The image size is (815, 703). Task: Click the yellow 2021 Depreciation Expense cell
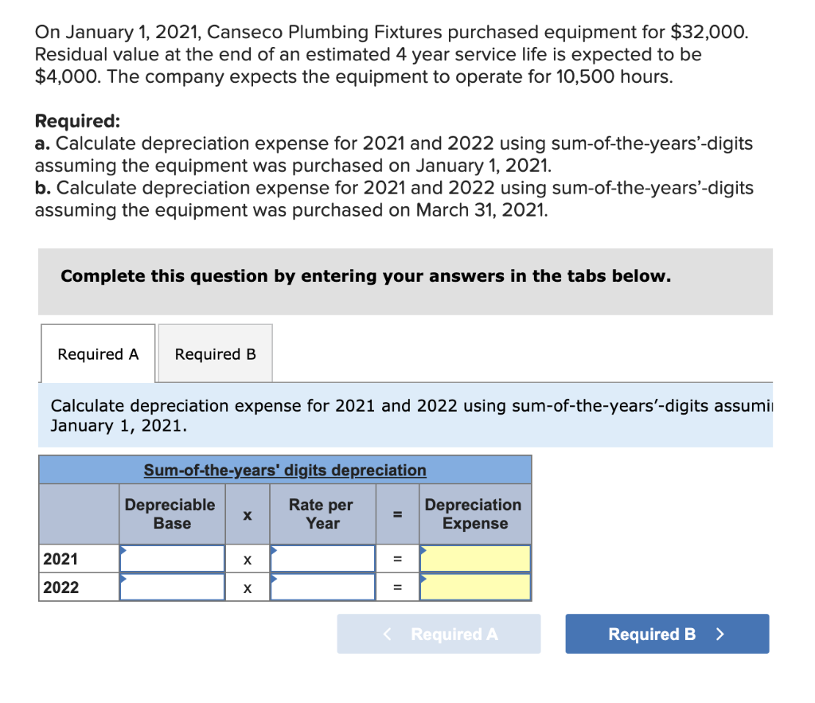[x=476, y=559]
